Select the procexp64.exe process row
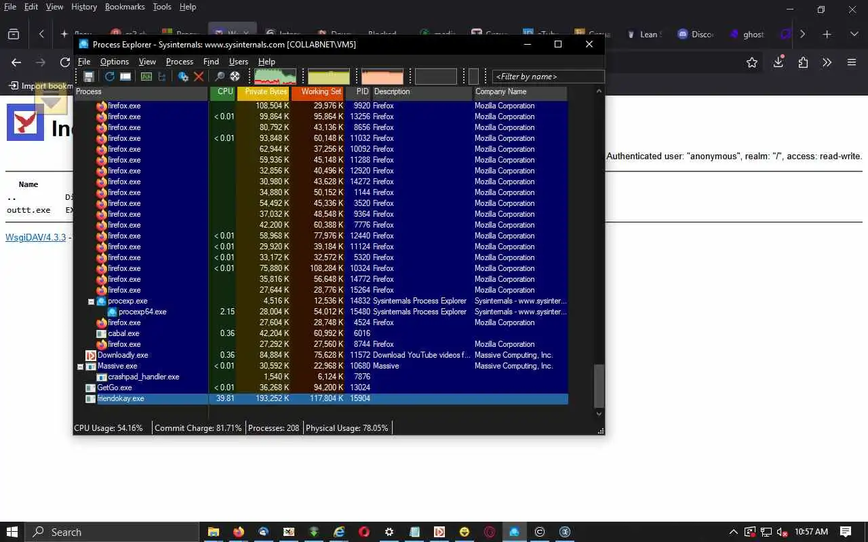The height and width of the screenshot is (542, 868). click(x=321, y=312)
